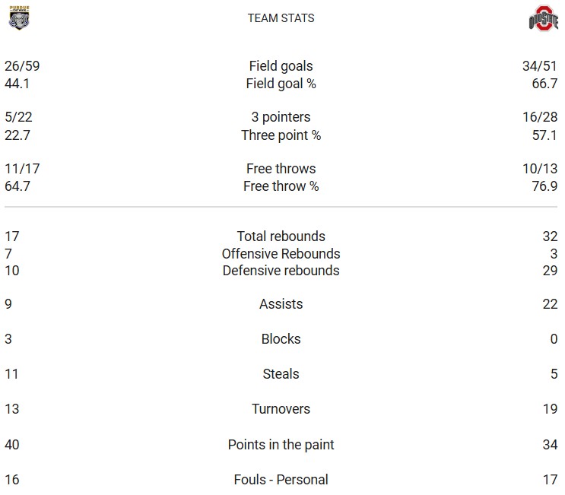Image resolution: width=565 pixels, height=495 pixels.
Task: Click the 34/51 field goals value
Action: pos(540,66)
